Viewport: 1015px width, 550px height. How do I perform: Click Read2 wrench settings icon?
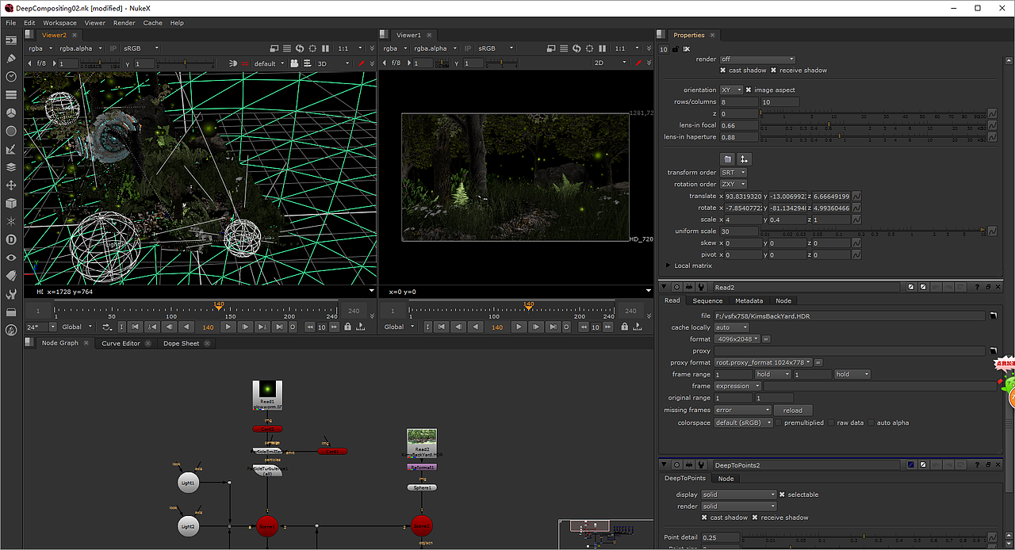click(700, 287)
